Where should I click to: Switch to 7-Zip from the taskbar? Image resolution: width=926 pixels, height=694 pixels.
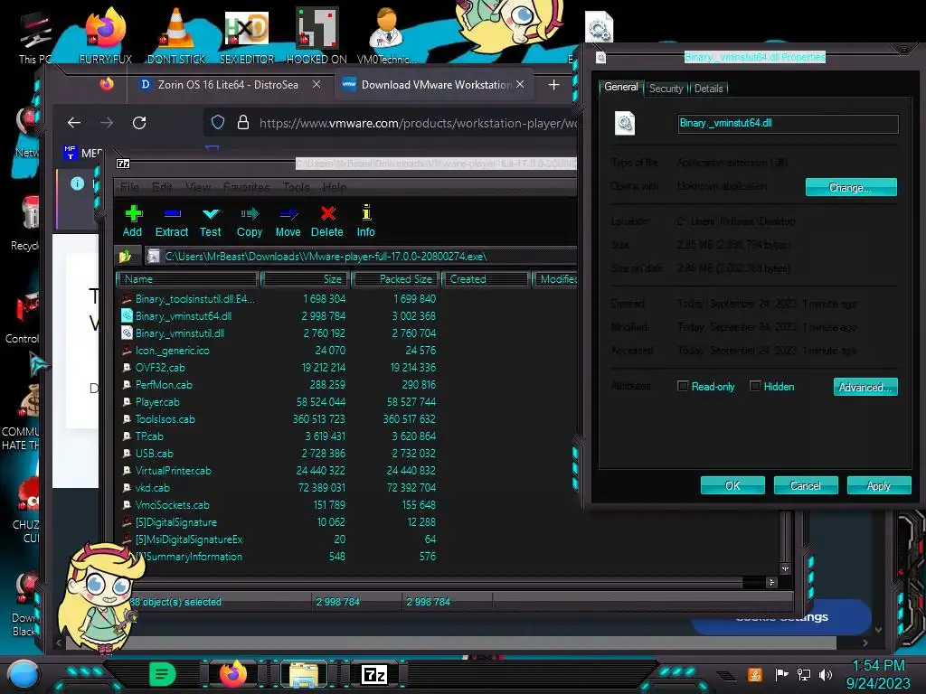tap(374, 674)
